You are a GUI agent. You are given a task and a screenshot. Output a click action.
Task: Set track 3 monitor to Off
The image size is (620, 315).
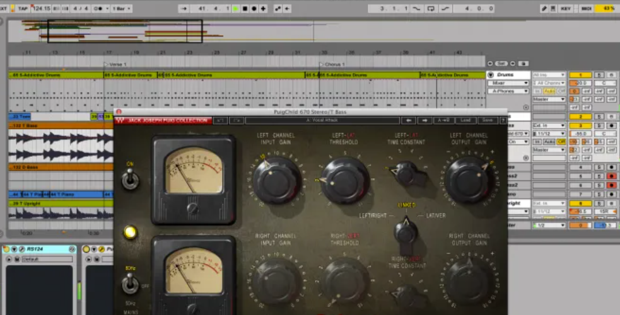tap(561, 142)
